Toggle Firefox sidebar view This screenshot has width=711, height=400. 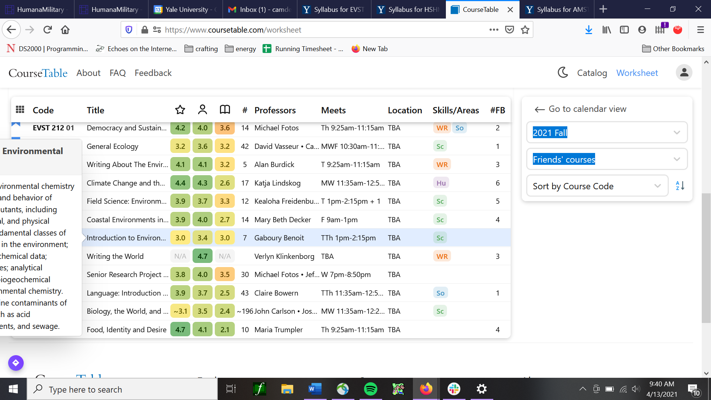(624, 30)
